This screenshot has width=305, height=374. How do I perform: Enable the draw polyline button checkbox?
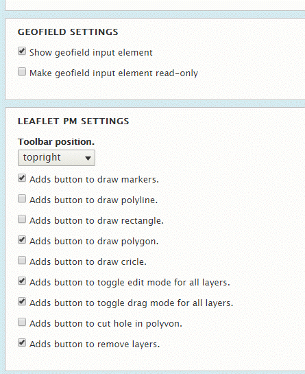pos(22,198)
